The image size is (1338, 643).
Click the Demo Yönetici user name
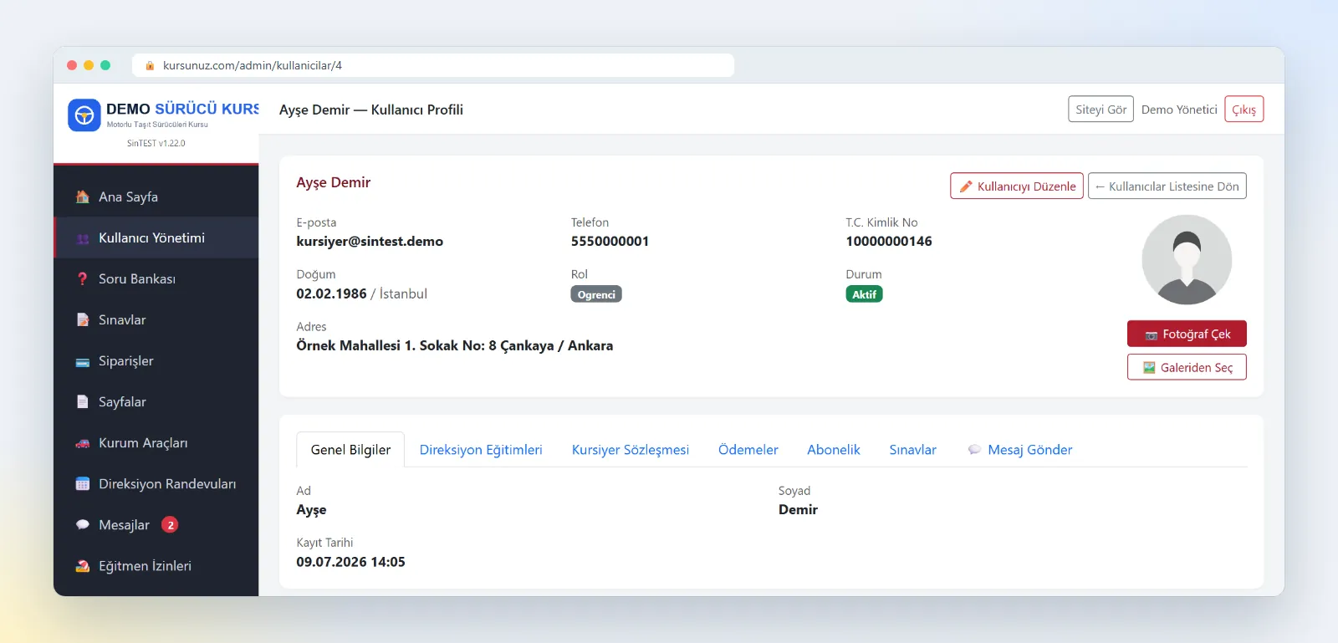(1179, 110)
